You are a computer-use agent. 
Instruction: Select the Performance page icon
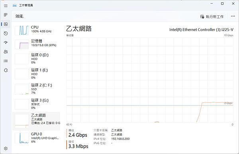6,24
